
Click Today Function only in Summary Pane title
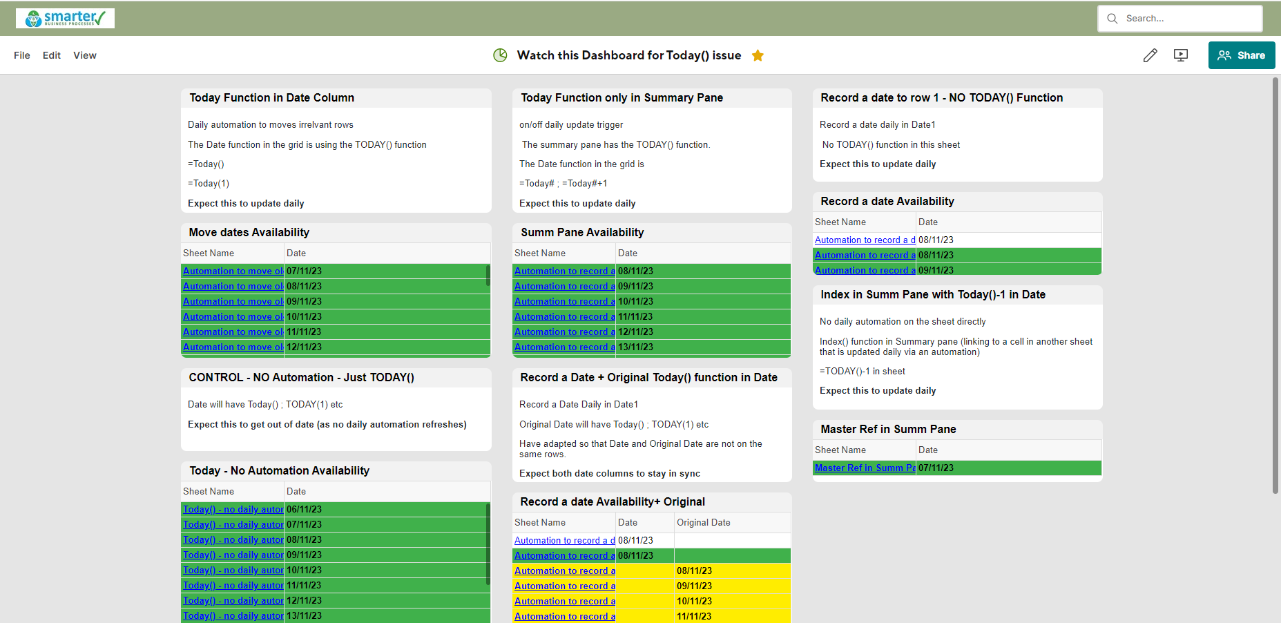[622, 98]
